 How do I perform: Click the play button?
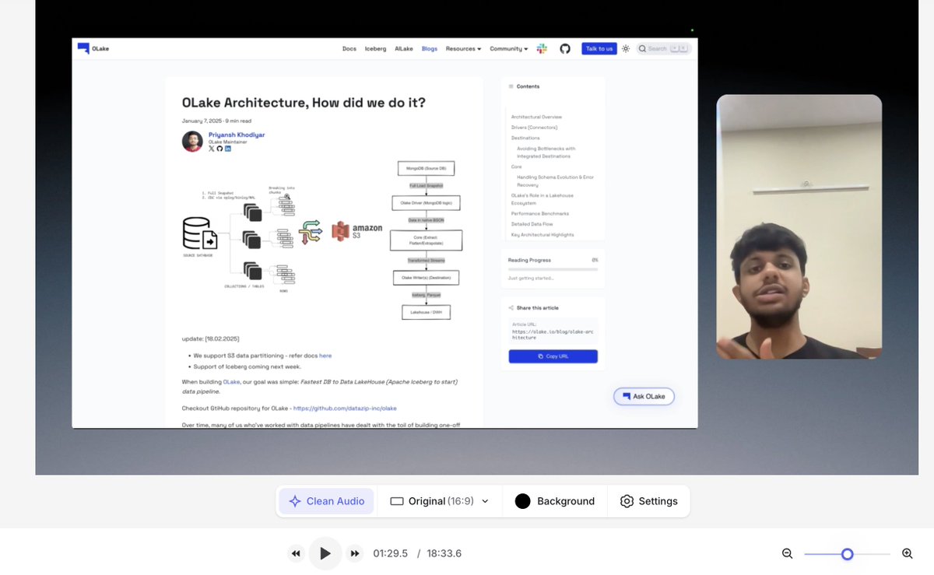(x=325, y=553)
